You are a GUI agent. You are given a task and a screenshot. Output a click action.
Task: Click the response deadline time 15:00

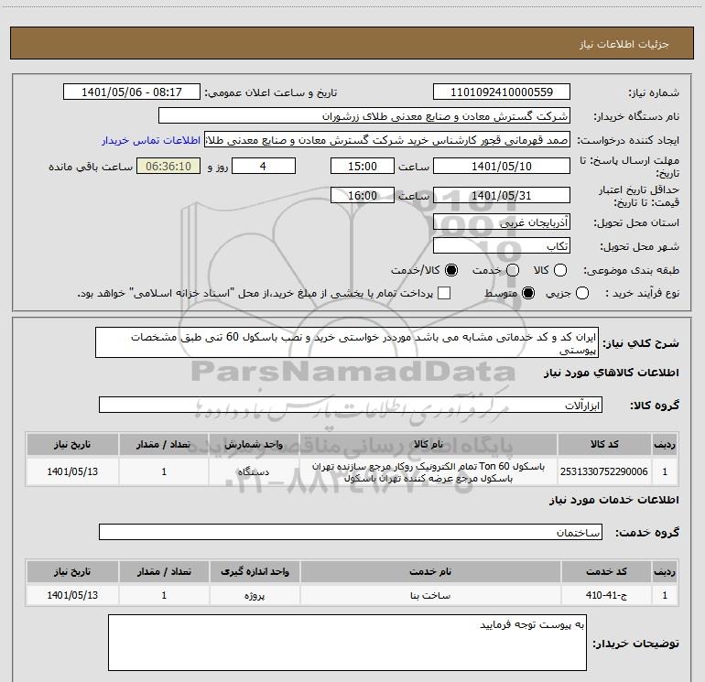[x=363, y=166]
